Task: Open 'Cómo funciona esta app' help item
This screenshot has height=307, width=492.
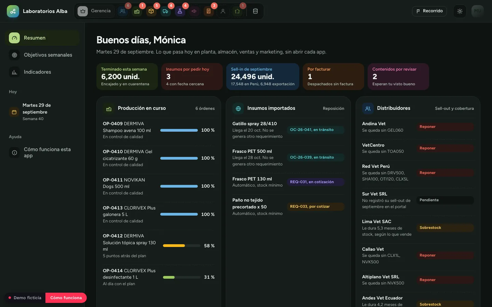Action: click(x=42, y=152)
